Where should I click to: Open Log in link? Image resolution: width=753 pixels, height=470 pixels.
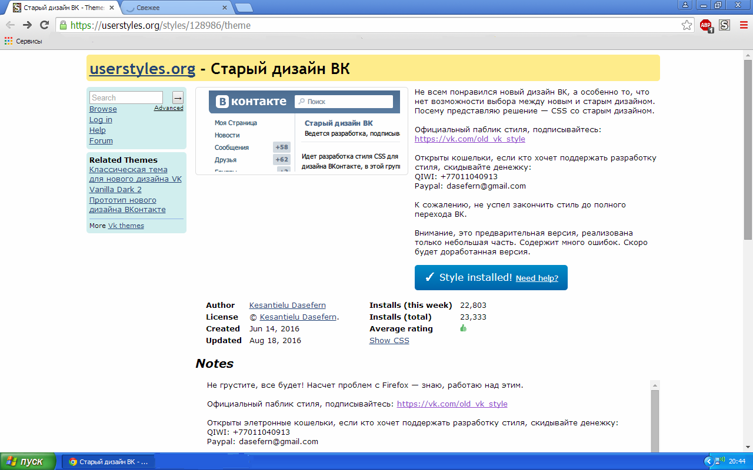pyautogui.click(x=101, y=120)
